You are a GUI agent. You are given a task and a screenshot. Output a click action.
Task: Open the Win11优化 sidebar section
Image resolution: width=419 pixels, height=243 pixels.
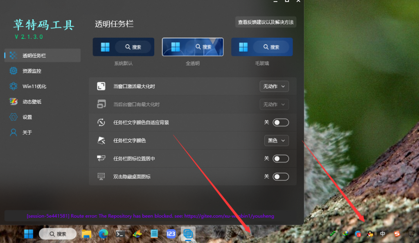43,86
